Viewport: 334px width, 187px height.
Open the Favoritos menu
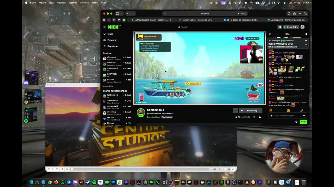click(x=85, y=3)
